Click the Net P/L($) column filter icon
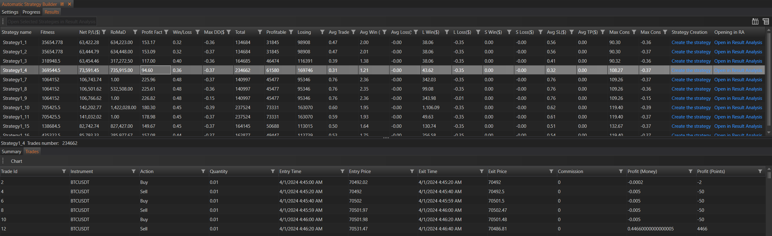 pyautogui.click(x=104, y=32)
